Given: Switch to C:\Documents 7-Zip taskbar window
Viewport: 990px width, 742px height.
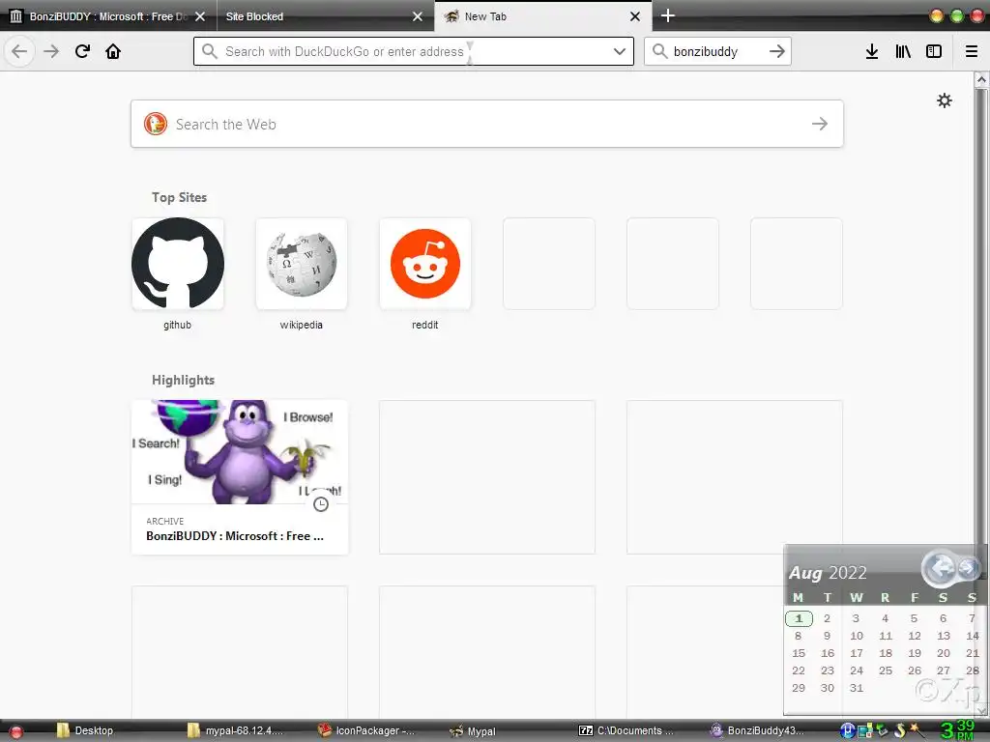Looking at the screenshot, I should click(626, 730).
